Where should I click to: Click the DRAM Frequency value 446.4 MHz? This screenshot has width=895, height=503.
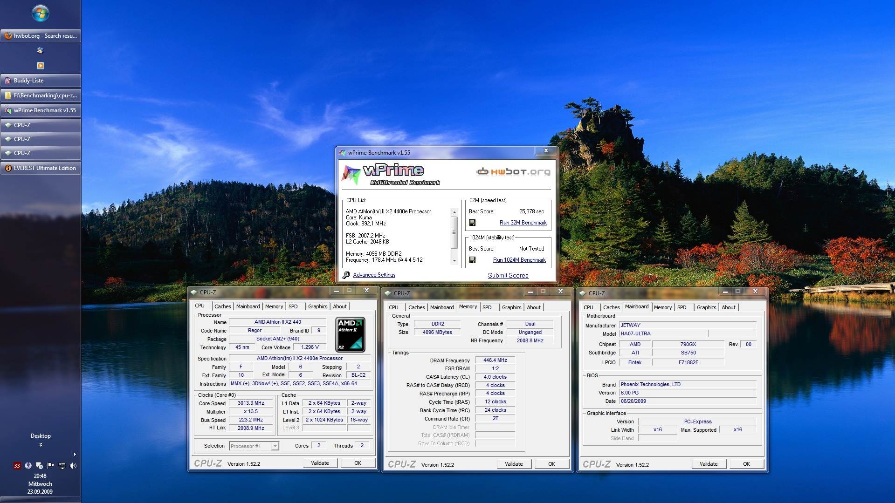pyautogui.click(x=495, y=360)
